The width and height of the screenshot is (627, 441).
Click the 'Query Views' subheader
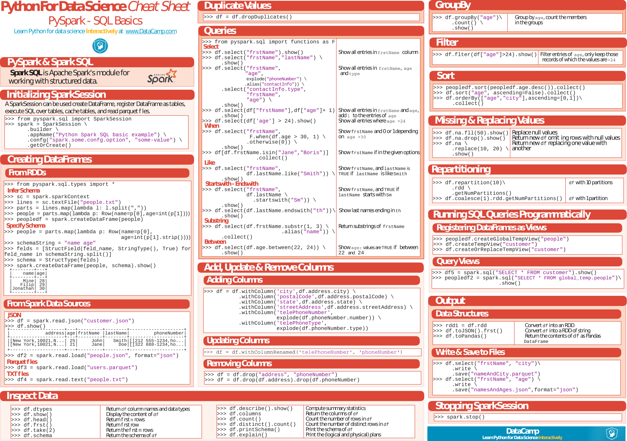pos(527,262)
